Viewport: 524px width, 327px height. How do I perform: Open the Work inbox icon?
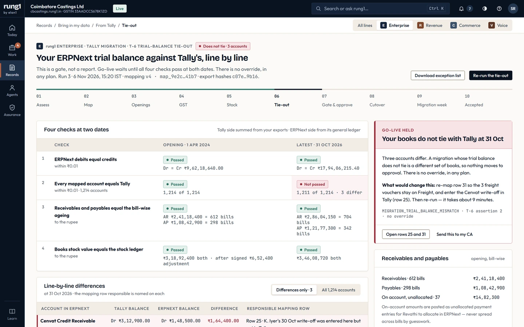coord(12,51)
